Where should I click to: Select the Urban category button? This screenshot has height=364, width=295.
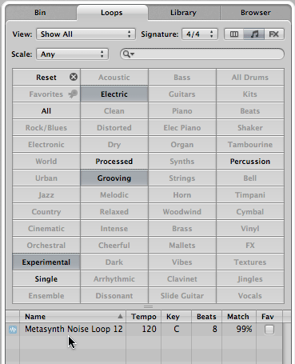coord(46,178)
